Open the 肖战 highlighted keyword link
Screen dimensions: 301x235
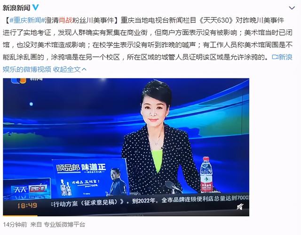pos(65,20)
